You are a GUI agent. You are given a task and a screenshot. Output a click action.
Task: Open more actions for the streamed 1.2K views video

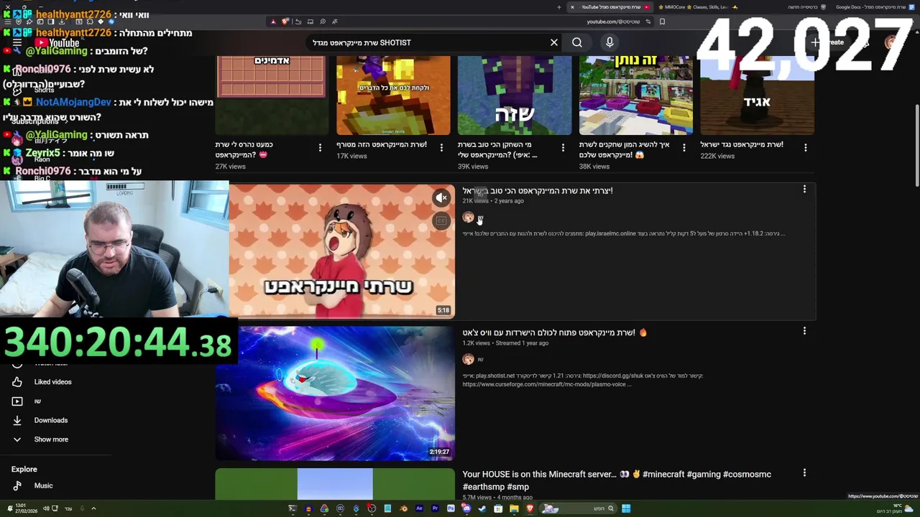(804, 331)
